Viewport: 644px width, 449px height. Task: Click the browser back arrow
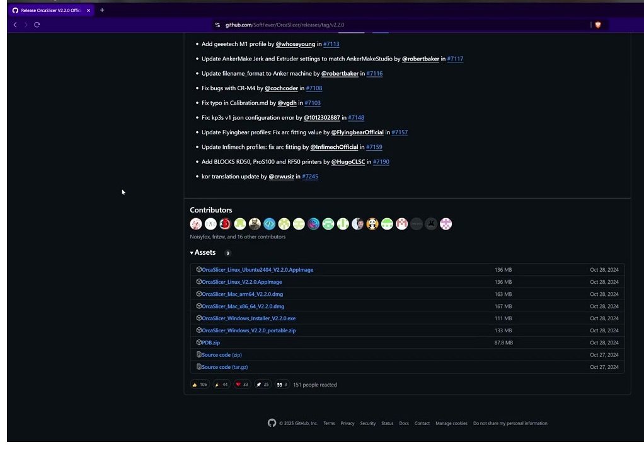(15, 25)
